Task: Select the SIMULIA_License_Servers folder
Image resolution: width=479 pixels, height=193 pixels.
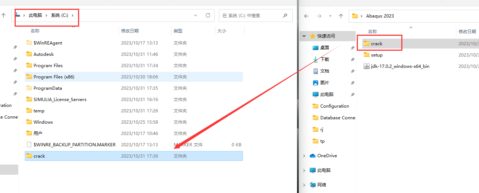Action: pos(60,100)
